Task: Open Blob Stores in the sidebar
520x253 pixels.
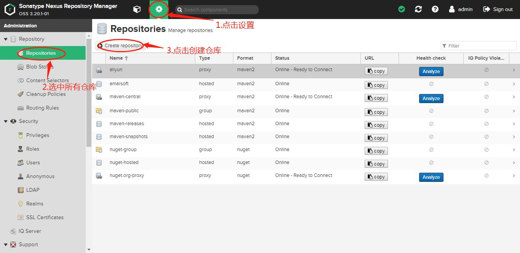Action: tap(43, 67)
